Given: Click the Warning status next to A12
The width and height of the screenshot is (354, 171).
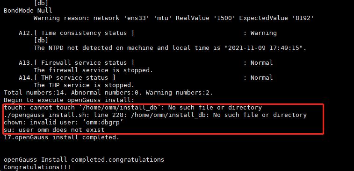Looking at the screenshot, I should (263, 33).
